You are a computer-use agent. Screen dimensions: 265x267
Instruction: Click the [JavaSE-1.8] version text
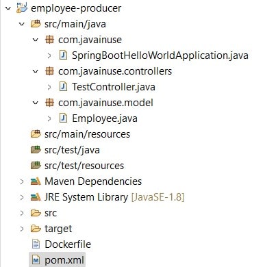click(x=157, y=197)
